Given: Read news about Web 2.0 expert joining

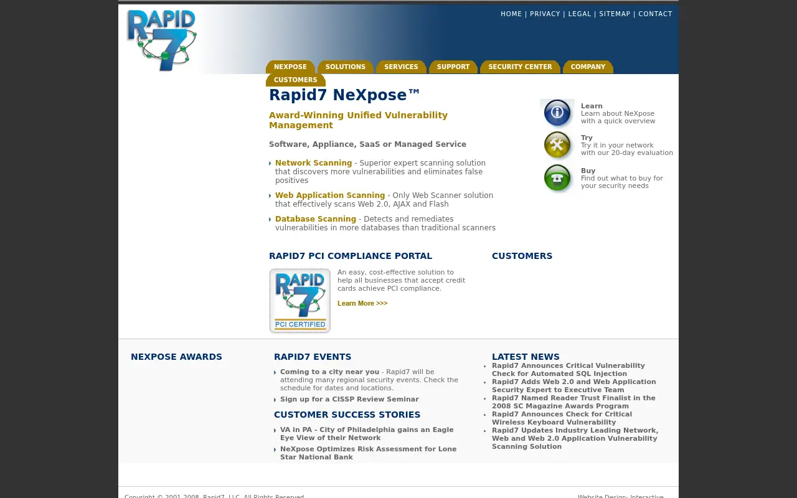Looking at the screenshot, I should pyautogui.click(x=573, y=386).
